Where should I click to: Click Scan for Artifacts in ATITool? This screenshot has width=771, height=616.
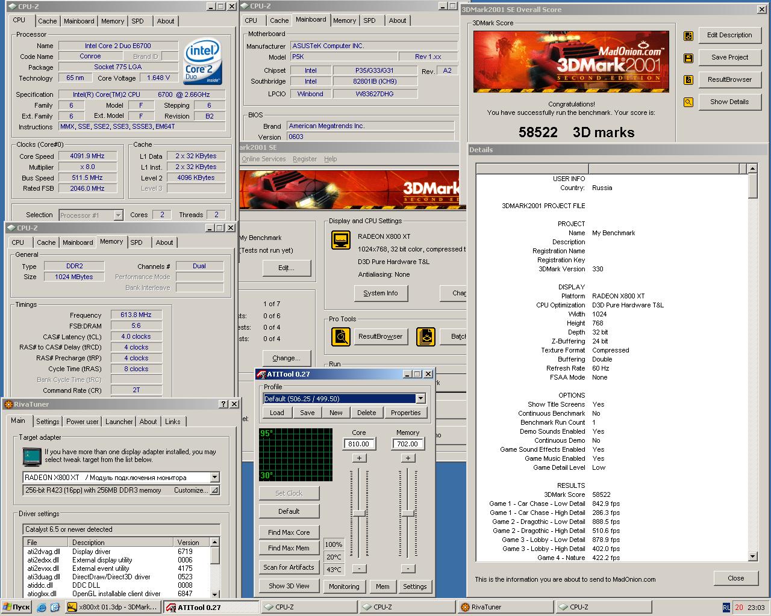pyautogui.click(x=289, y=567)
